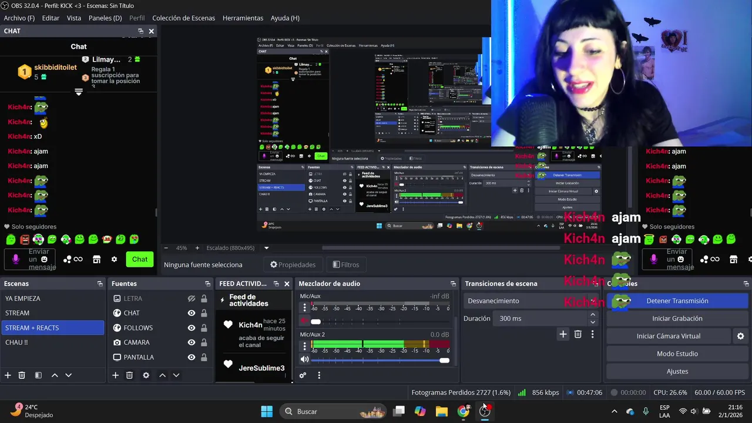Show the hidden LETRA source

click(192, 298)
